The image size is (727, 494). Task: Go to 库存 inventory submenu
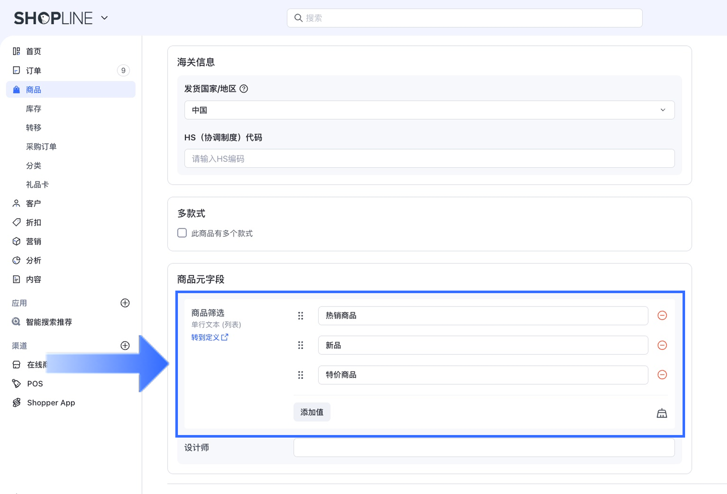click(x=33, y=109)
